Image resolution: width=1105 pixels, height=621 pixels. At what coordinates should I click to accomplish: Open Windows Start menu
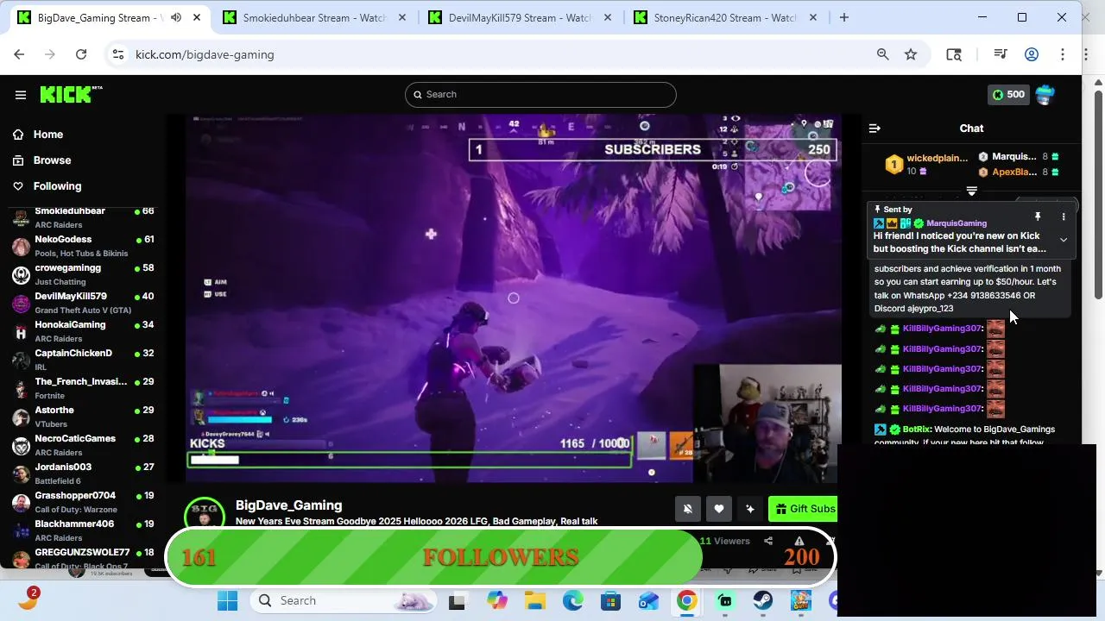pos(227,600)
